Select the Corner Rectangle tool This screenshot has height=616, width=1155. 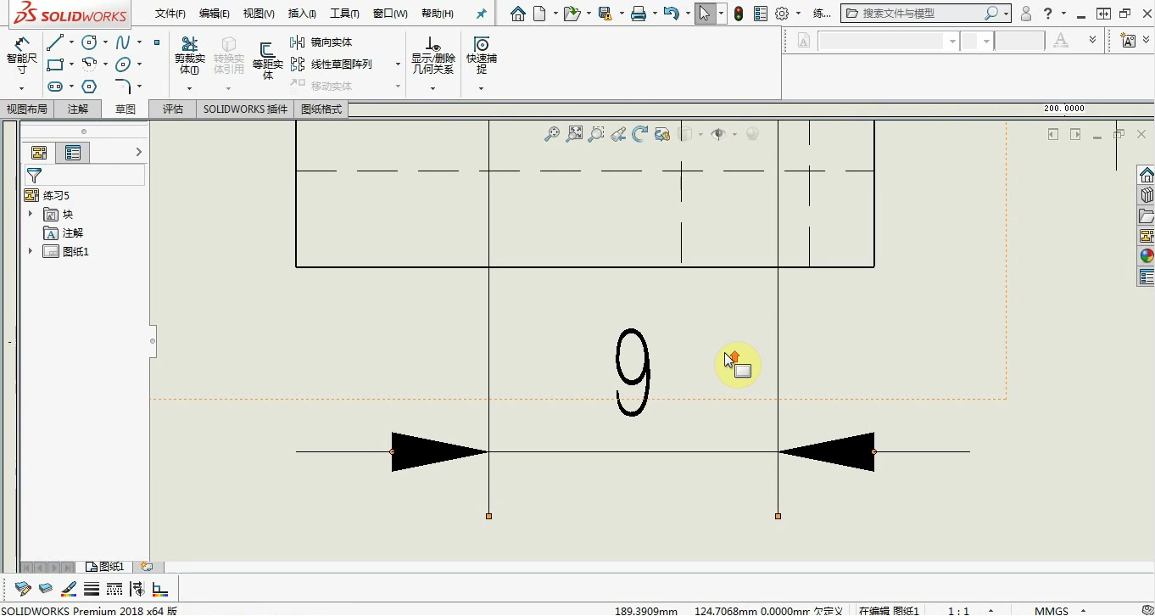pyautogui.click(x=56, y=64)
